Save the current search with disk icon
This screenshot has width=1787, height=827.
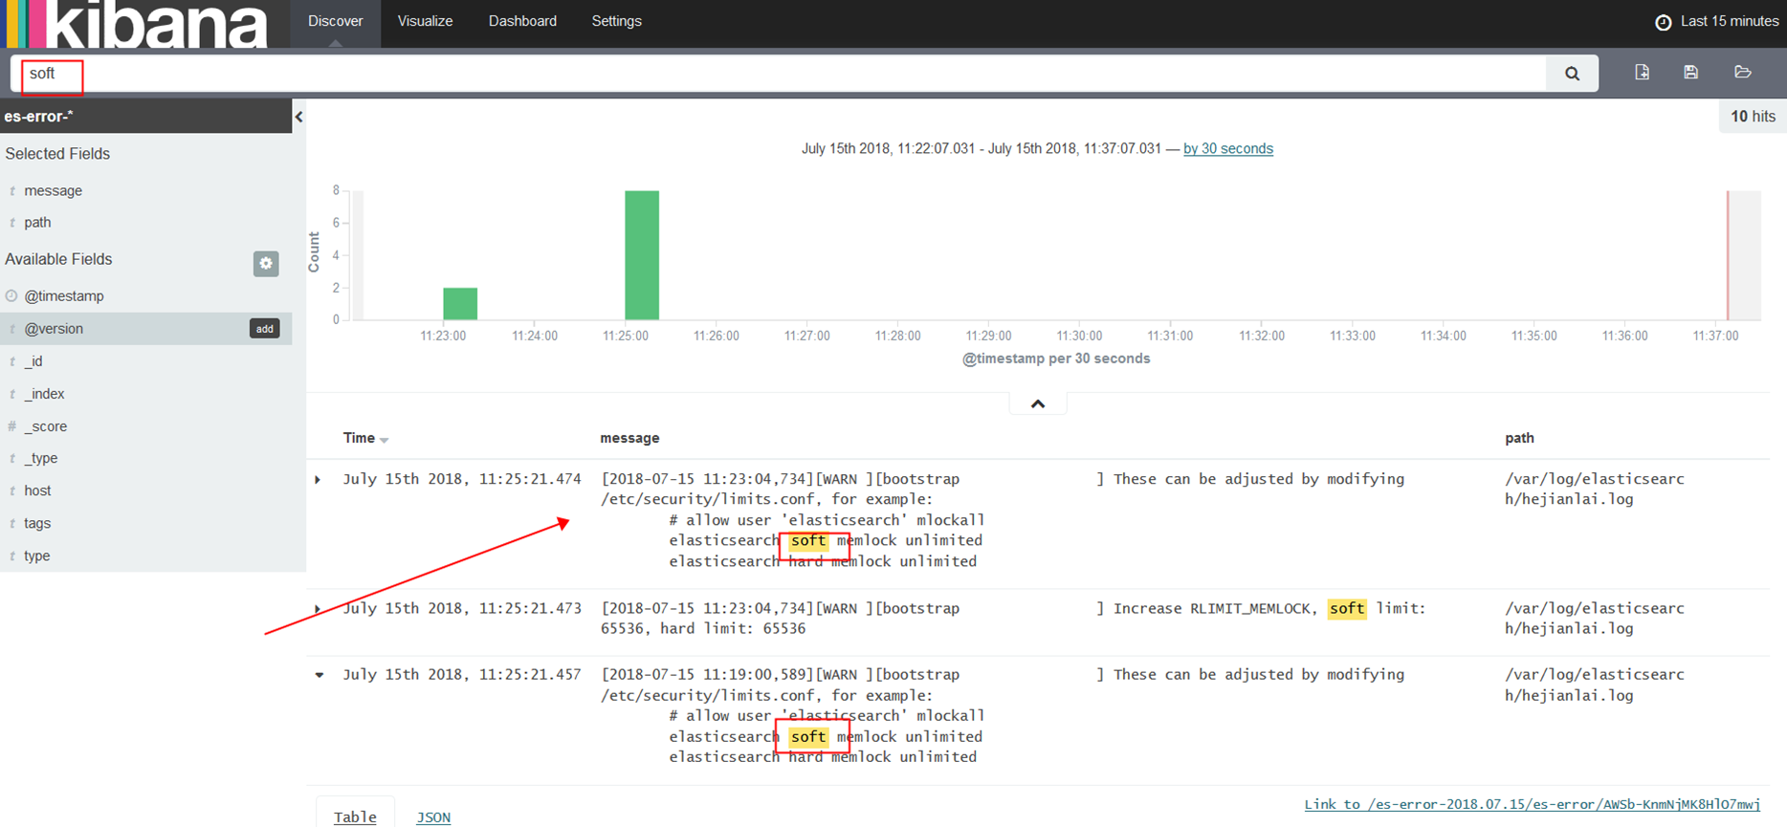tap(1690, 73)
